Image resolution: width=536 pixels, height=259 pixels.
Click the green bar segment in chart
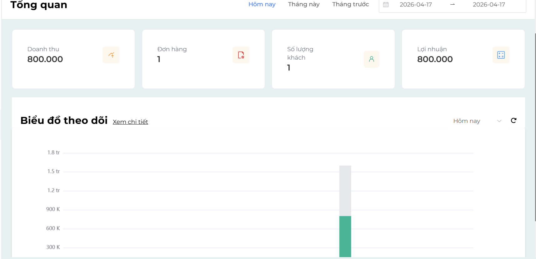pos(345,236)
